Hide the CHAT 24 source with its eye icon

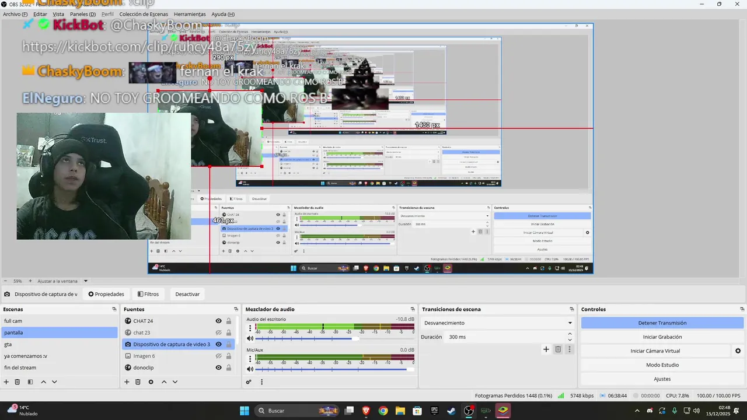click(219, 321)
